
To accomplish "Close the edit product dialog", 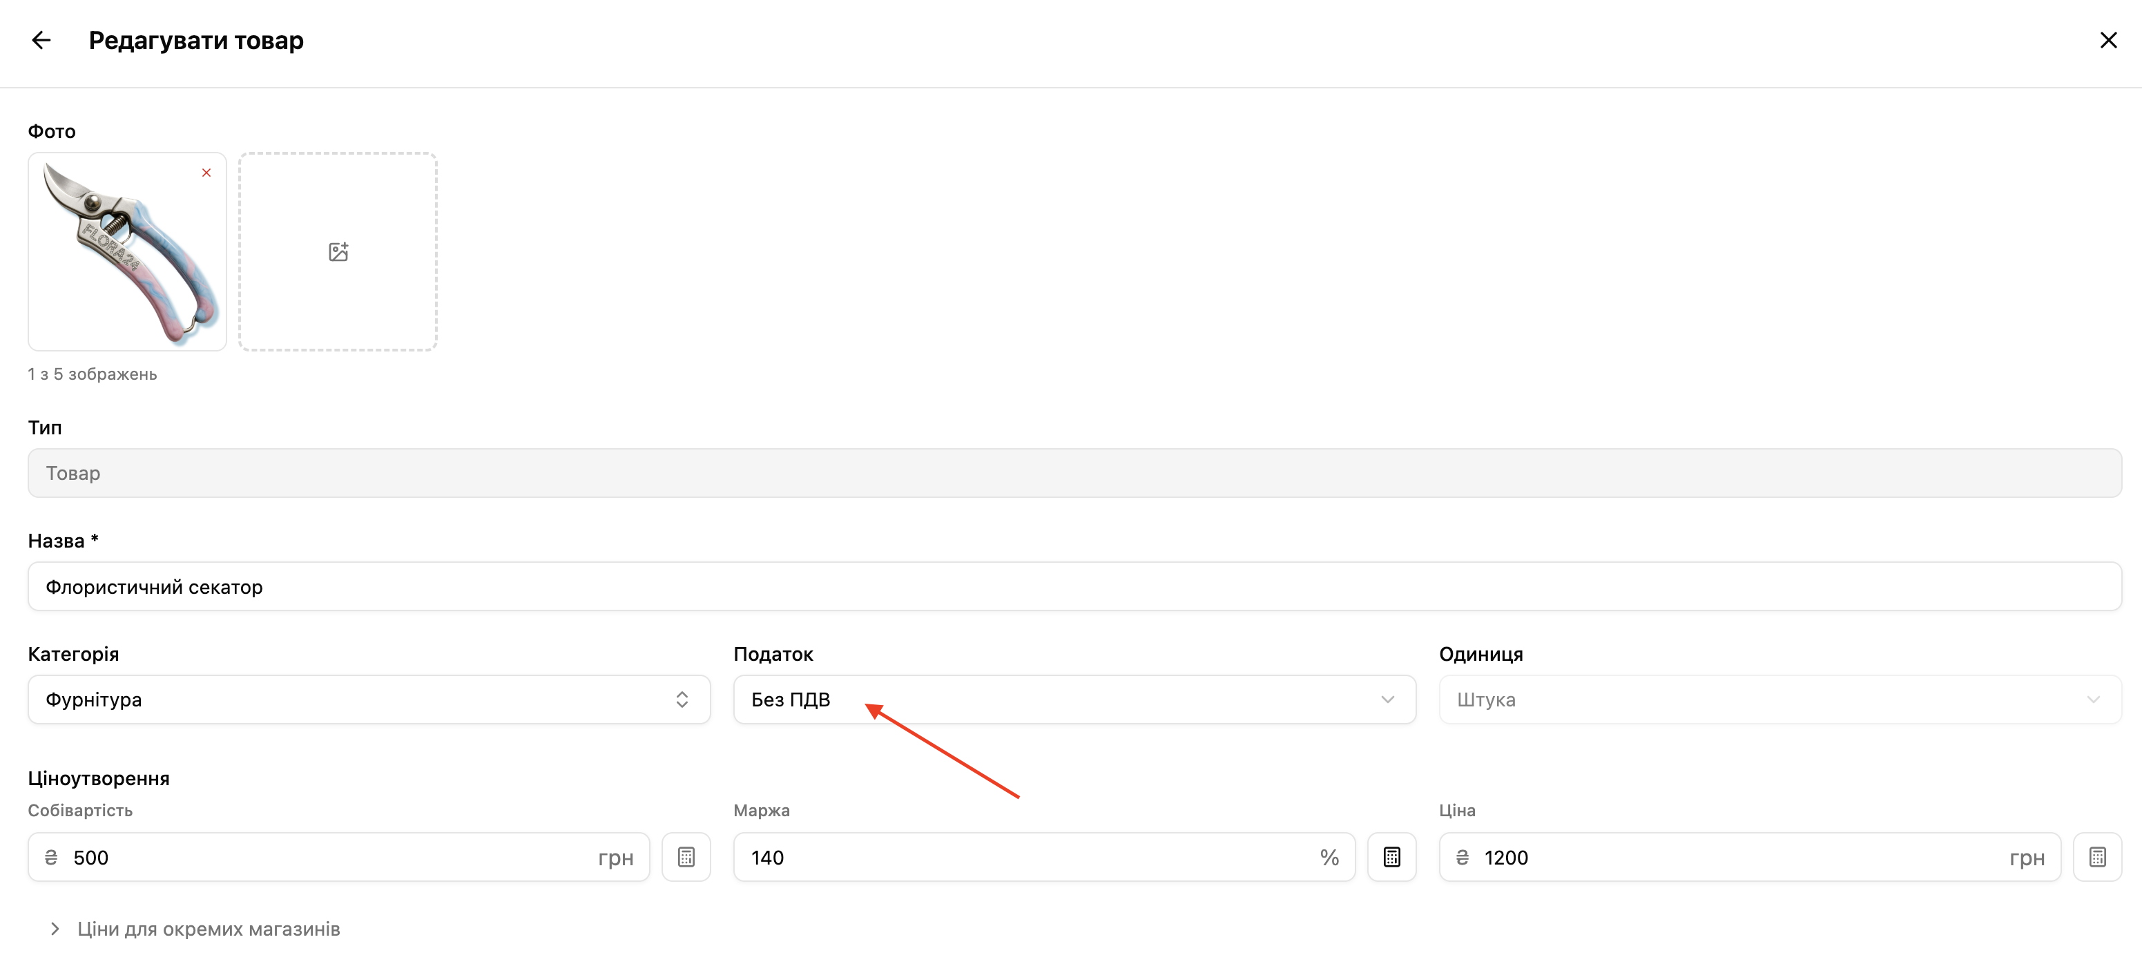I will pos(2108,40).
